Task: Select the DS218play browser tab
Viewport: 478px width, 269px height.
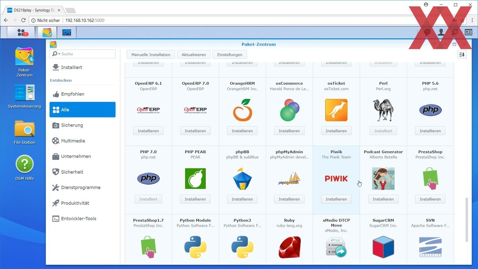Action: tap(34, 10)
